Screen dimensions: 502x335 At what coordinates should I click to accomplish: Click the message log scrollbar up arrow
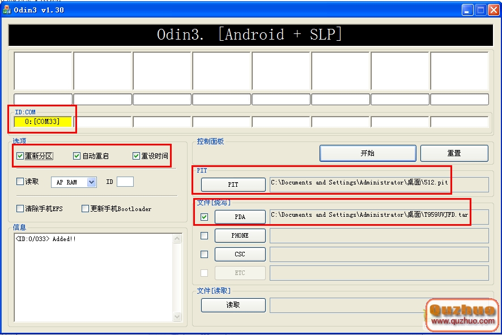pos(177,238)
